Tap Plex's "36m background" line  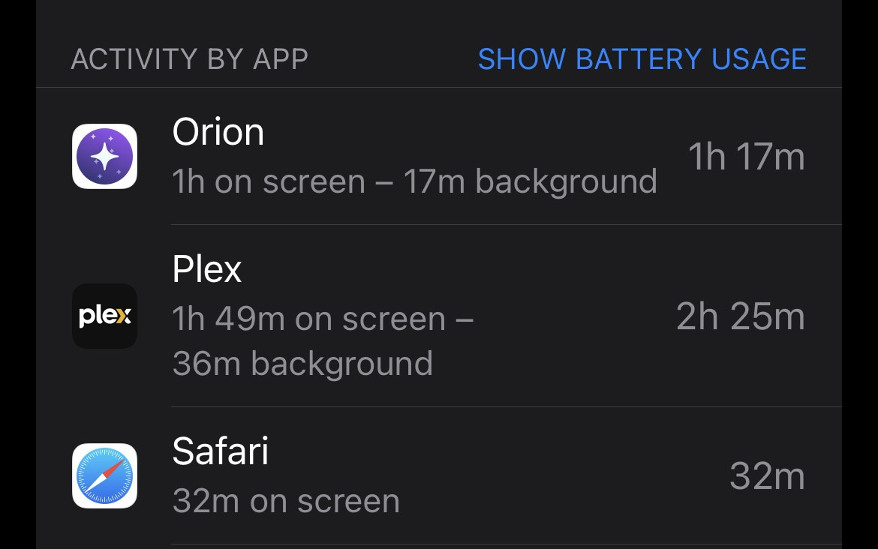[302, 364]
